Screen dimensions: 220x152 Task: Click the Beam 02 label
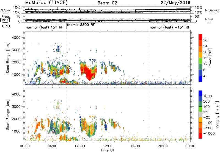107,3
